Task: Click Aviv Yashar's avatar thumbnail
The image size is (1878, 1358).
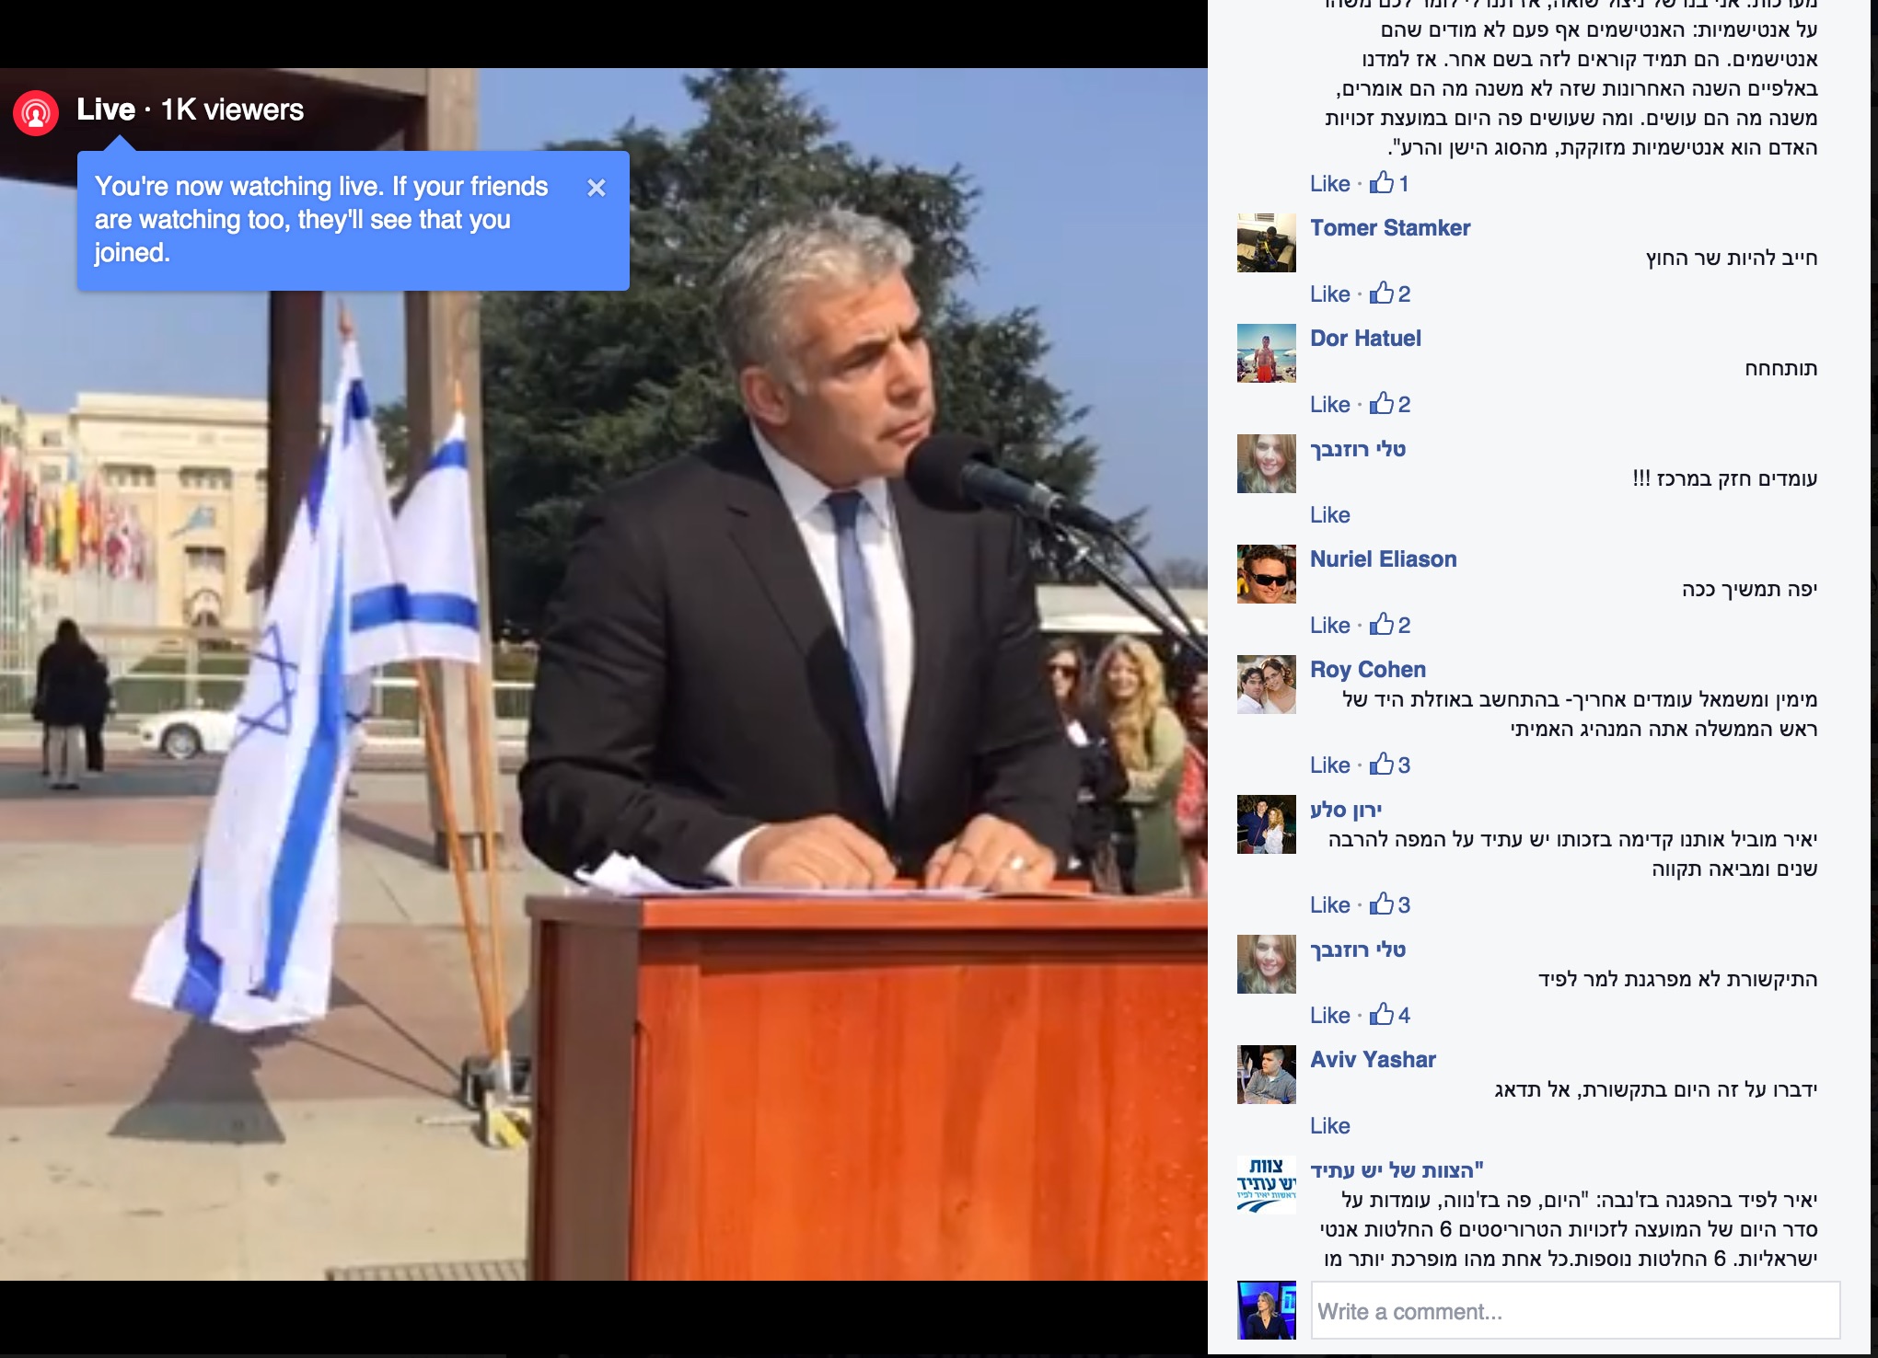Action: tap(1266, 1075)
